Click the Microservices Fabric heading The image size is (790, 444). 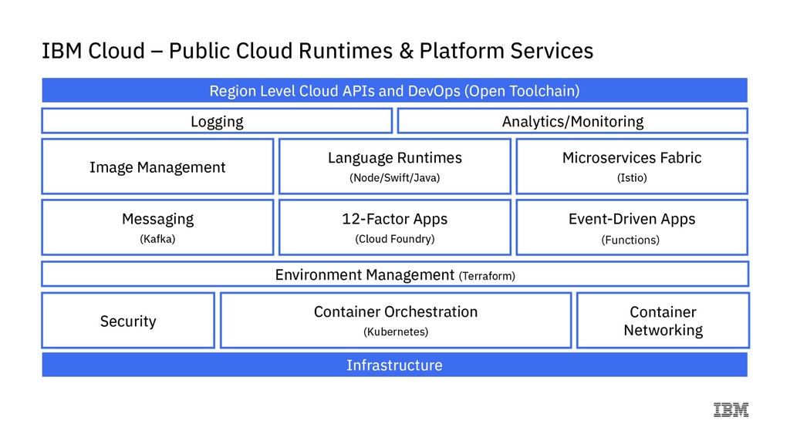click(632, 157)
